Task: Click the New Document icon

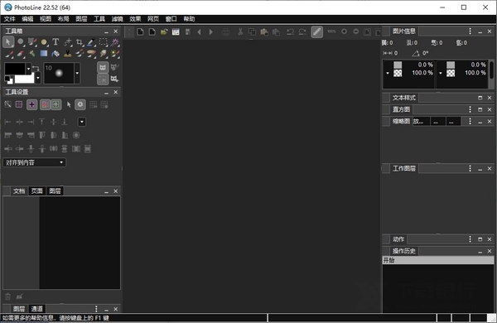Action: tap(140, 31)
